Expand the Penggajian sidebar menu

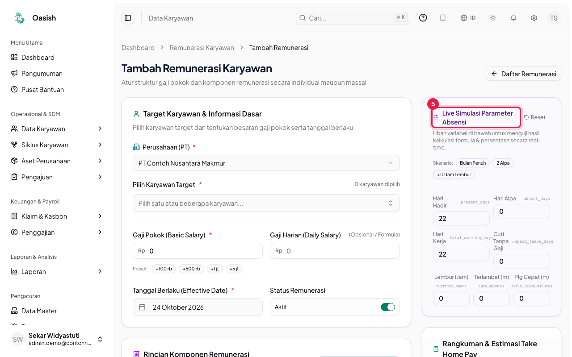coord(57,232)
